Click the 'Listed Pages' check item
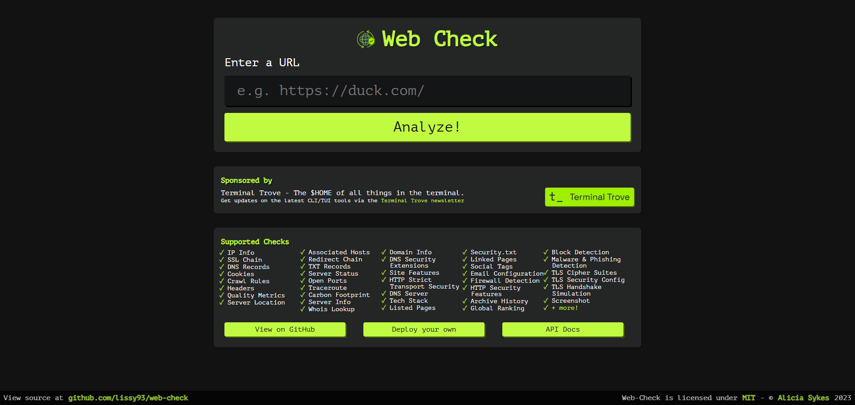The width and height of the screenshot is (855, 405). click(x=412, y=308)
